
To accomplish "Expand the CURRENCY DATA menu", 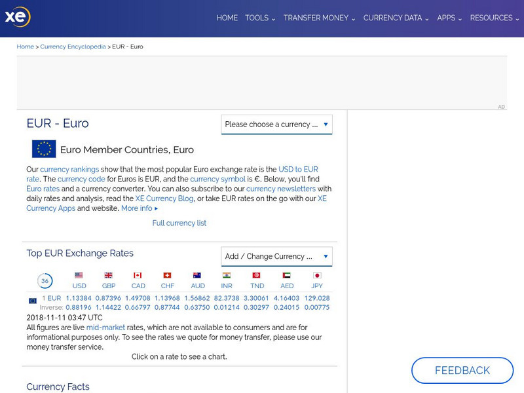I will pyautogui.click(x=396, y=18).
